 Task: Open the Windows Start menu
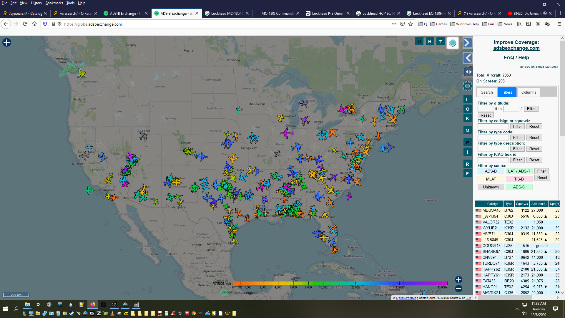(5, 309)
